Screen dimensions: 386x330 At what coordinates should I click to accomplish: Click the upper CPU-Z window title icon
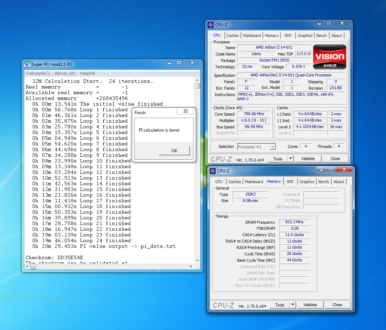coord(211,25)
